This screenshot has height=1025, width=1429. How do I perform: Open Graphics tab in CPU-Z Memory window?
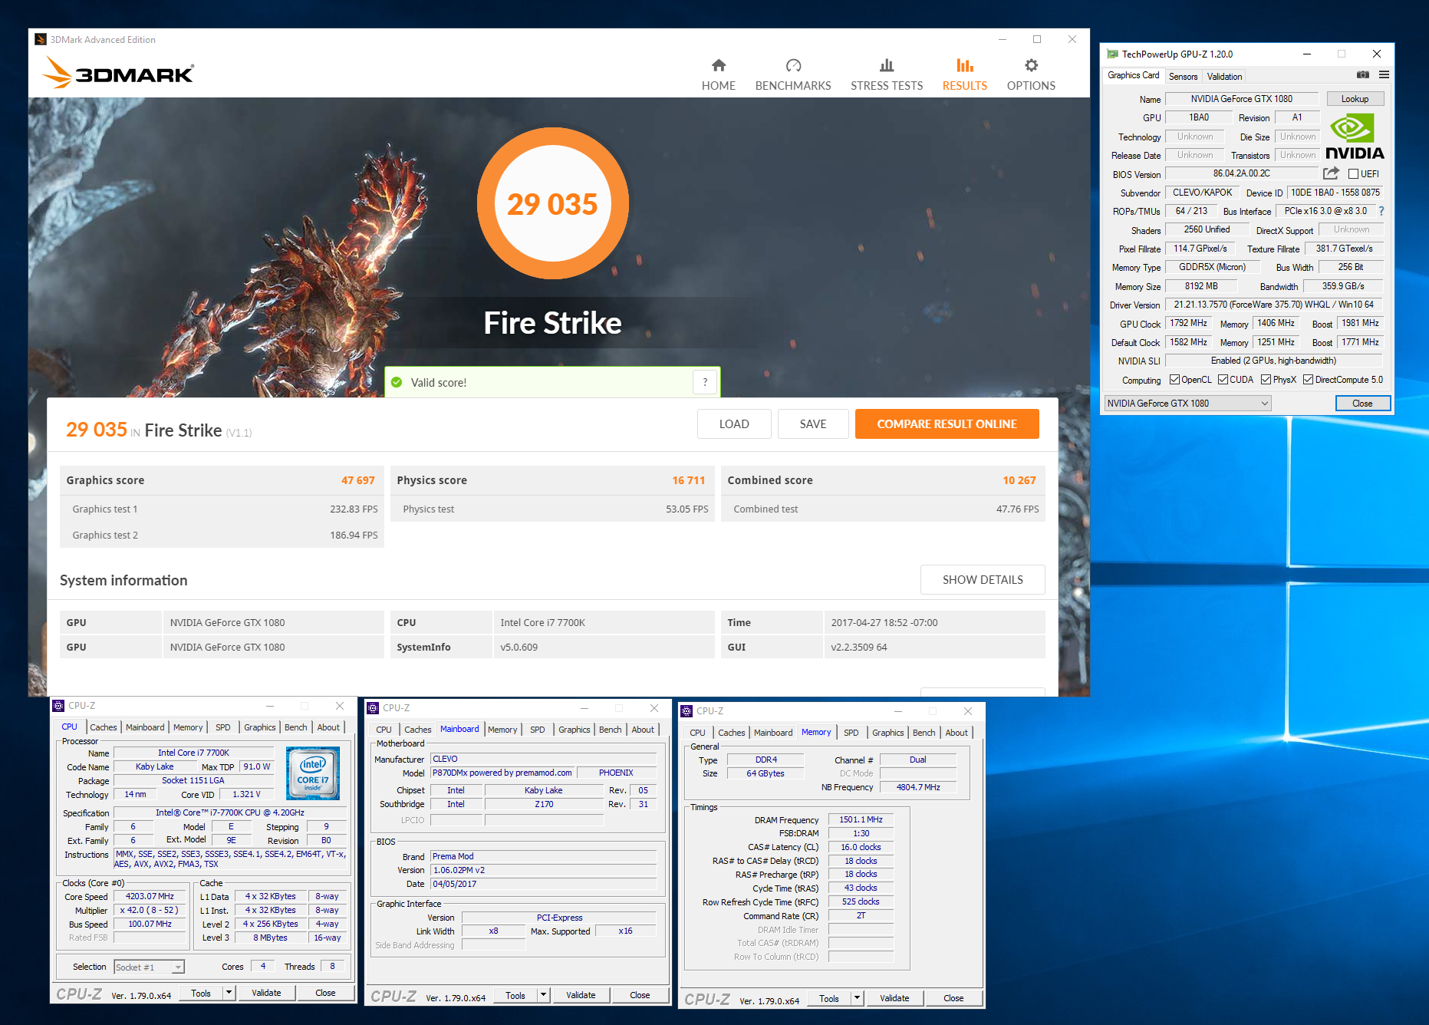[x=887, y=733]
